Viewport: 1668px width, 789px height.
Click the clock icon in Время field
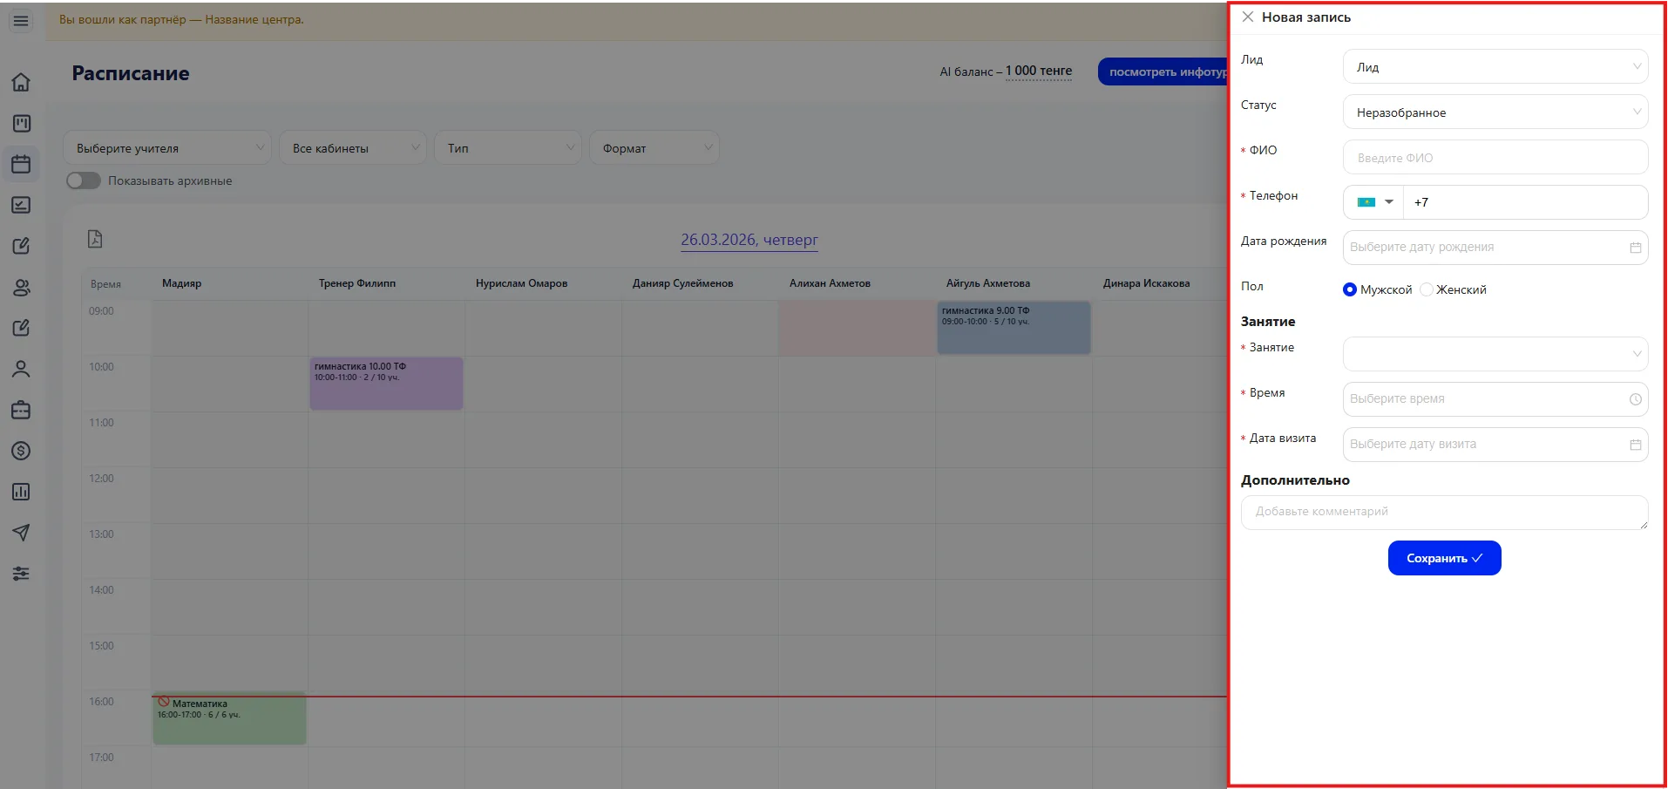(1635, 399)
